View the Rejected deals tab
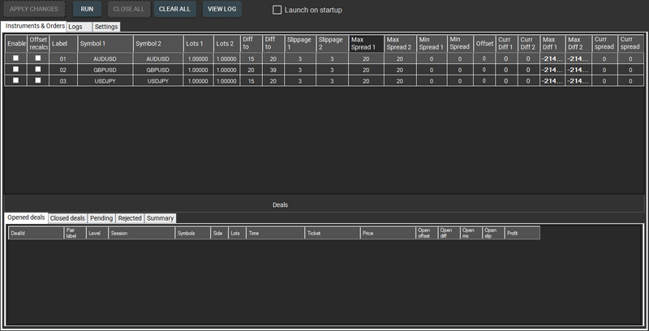This screenshot has width=649, height=331. pyautogui.click(x=130, y=218)
